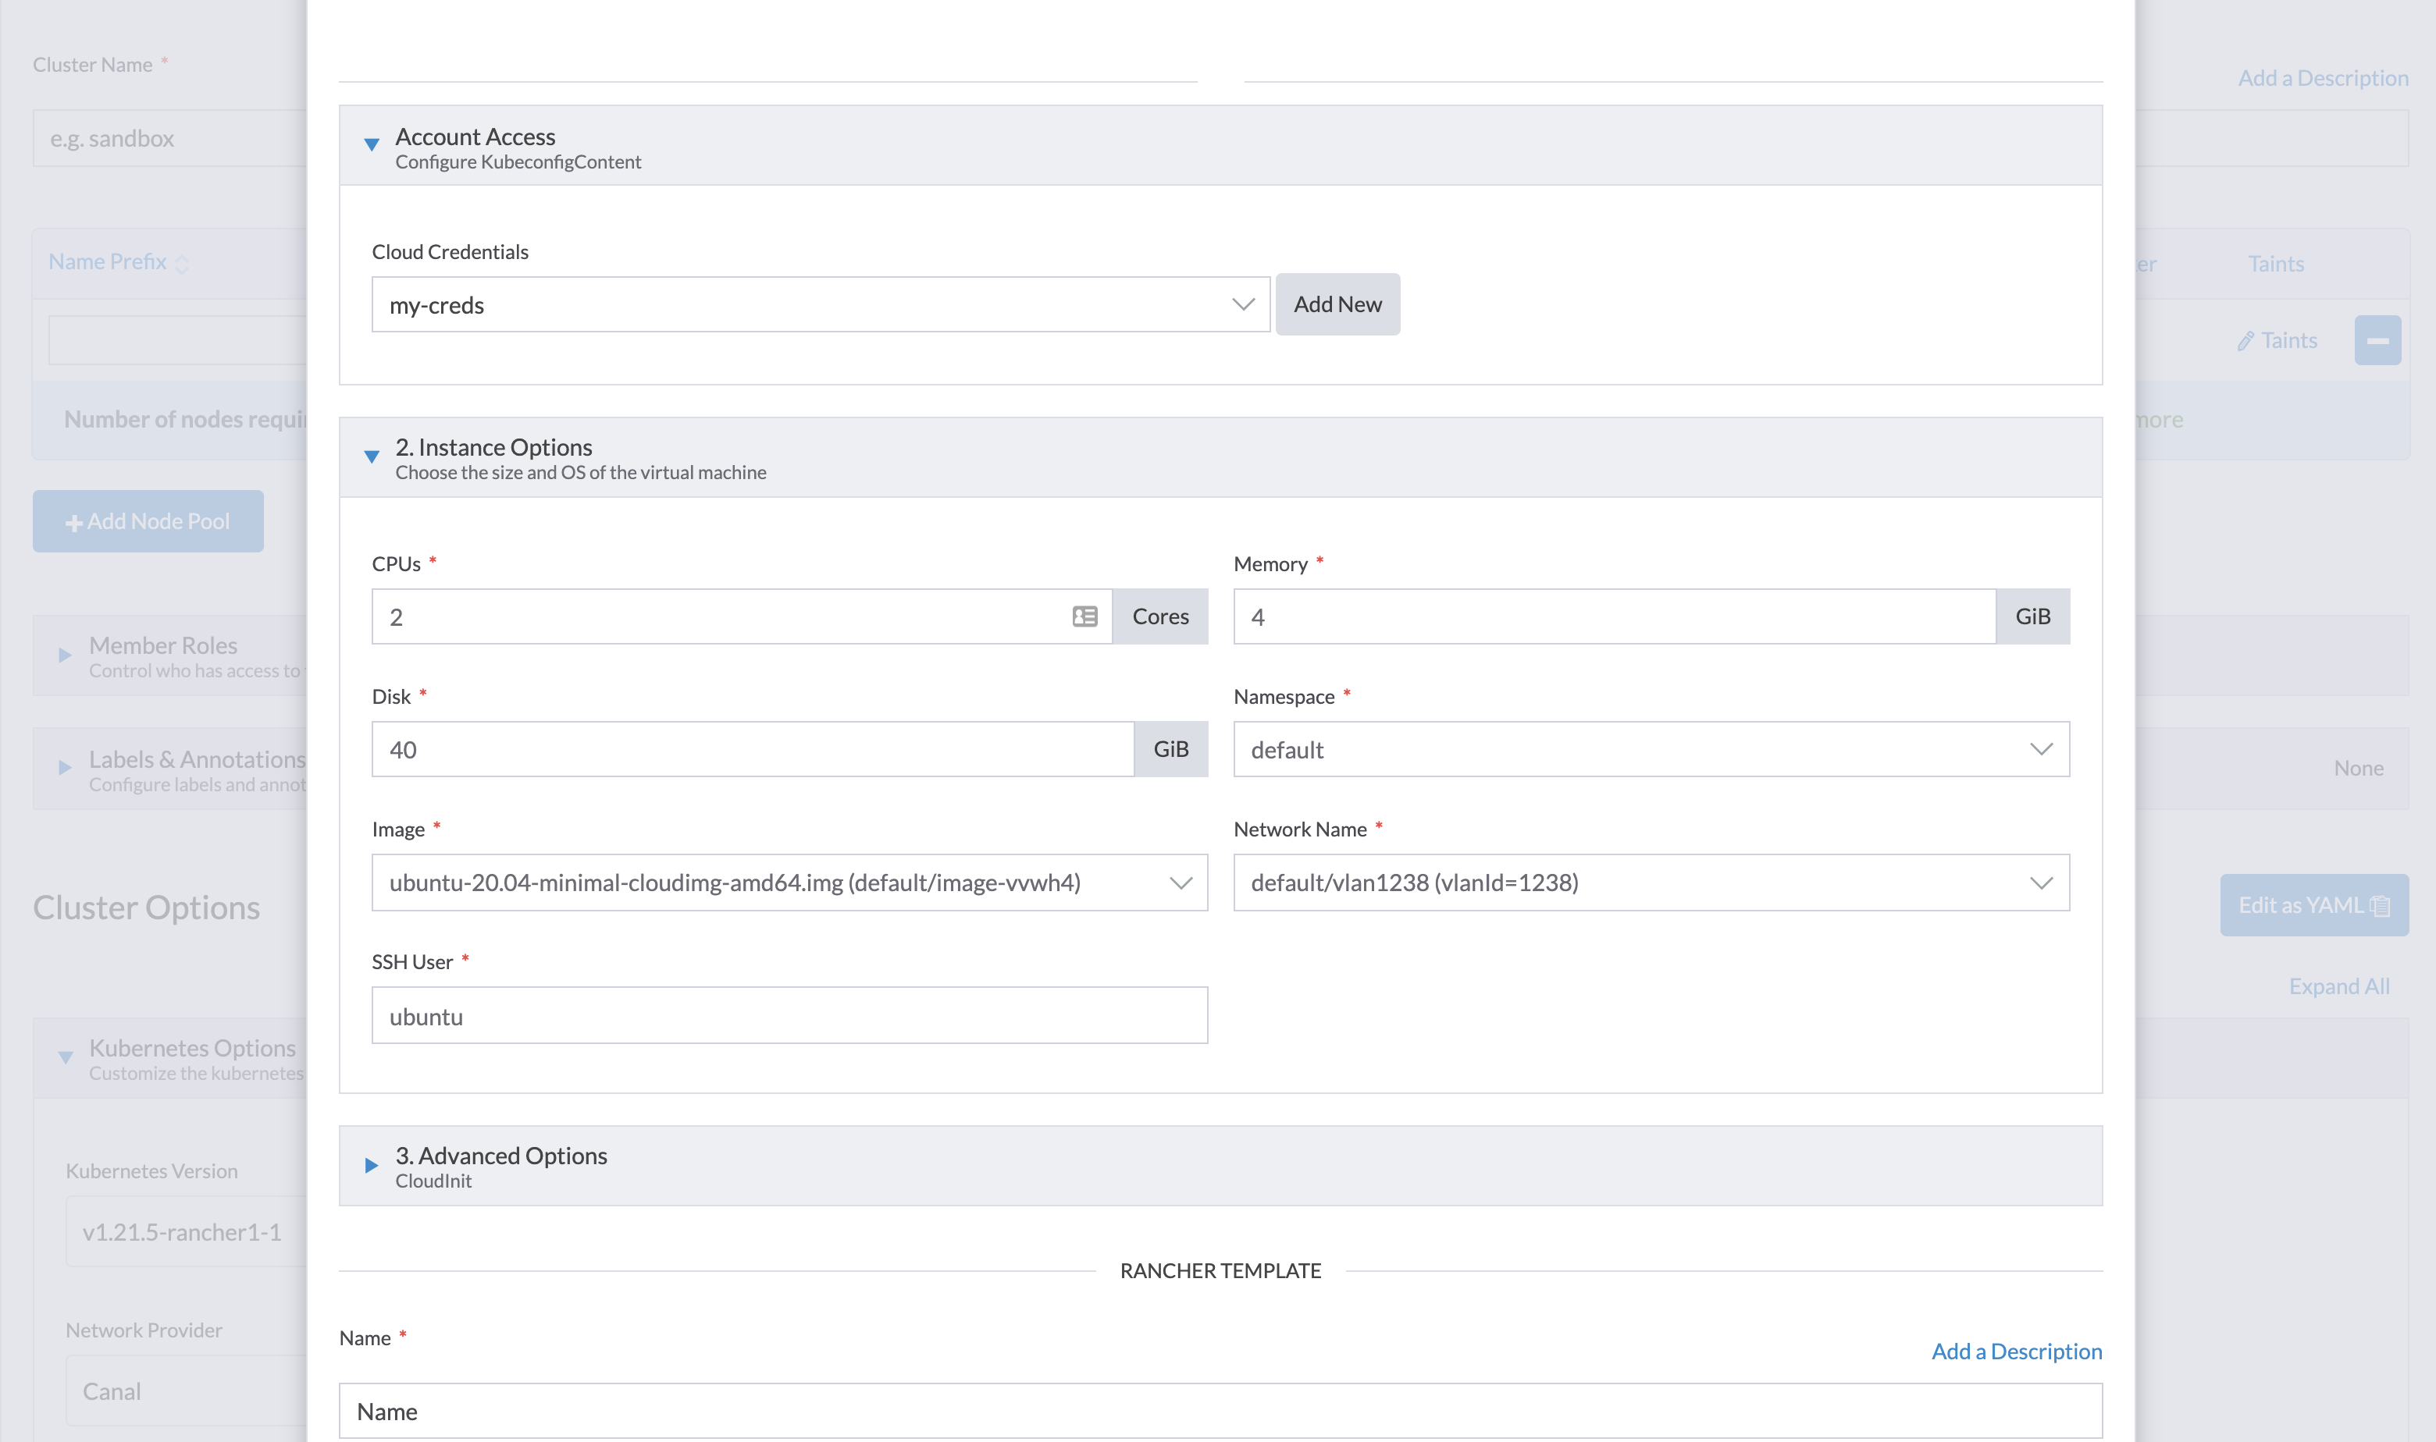Click the Disk GiB unit label

(x=1170, y=749)
